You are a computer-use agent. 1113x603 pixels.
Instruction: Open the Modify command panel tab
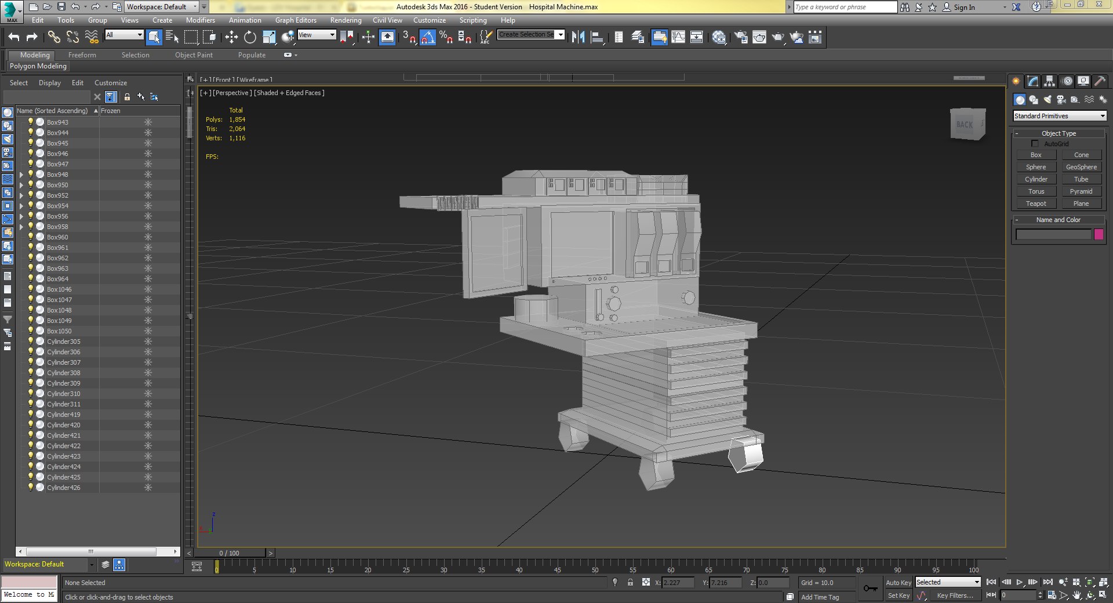pos(1032,81)
